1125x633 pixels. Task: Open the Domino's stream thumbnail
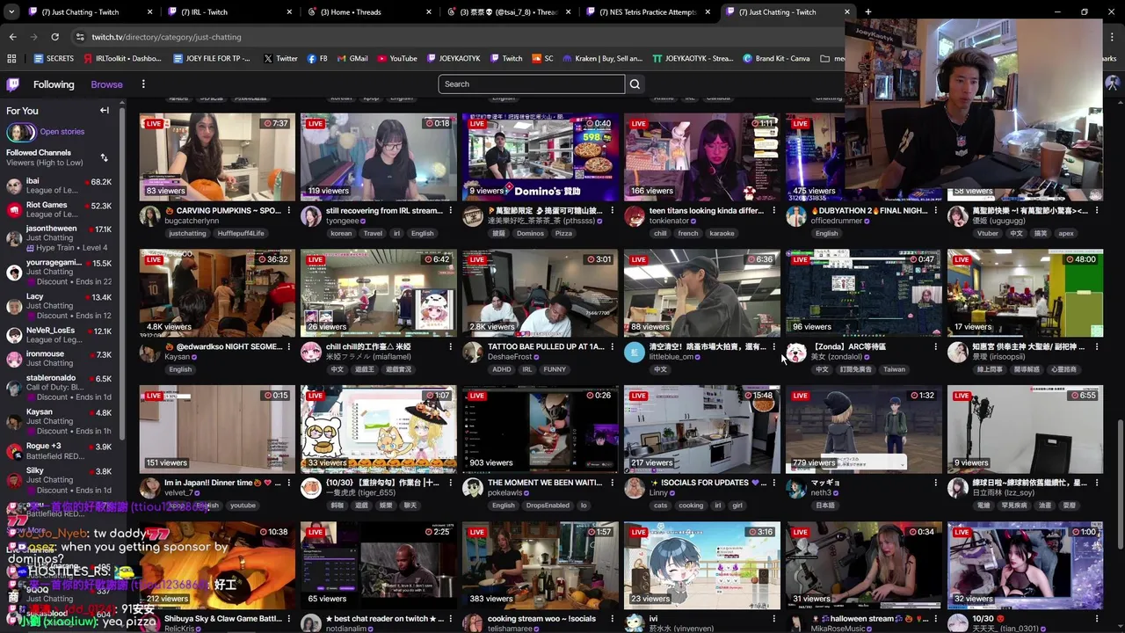pos(540,157)
